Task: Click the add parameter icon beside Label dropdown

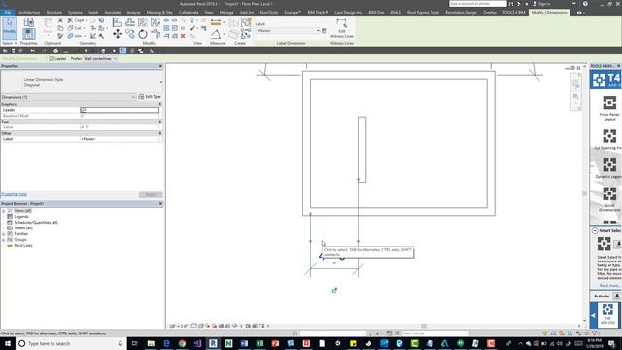Action: [x=324, y=30]
